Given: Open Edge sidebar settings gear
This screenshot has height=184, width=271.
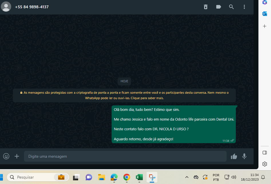Looking at the screenshot, I should (x=265, y=164).
